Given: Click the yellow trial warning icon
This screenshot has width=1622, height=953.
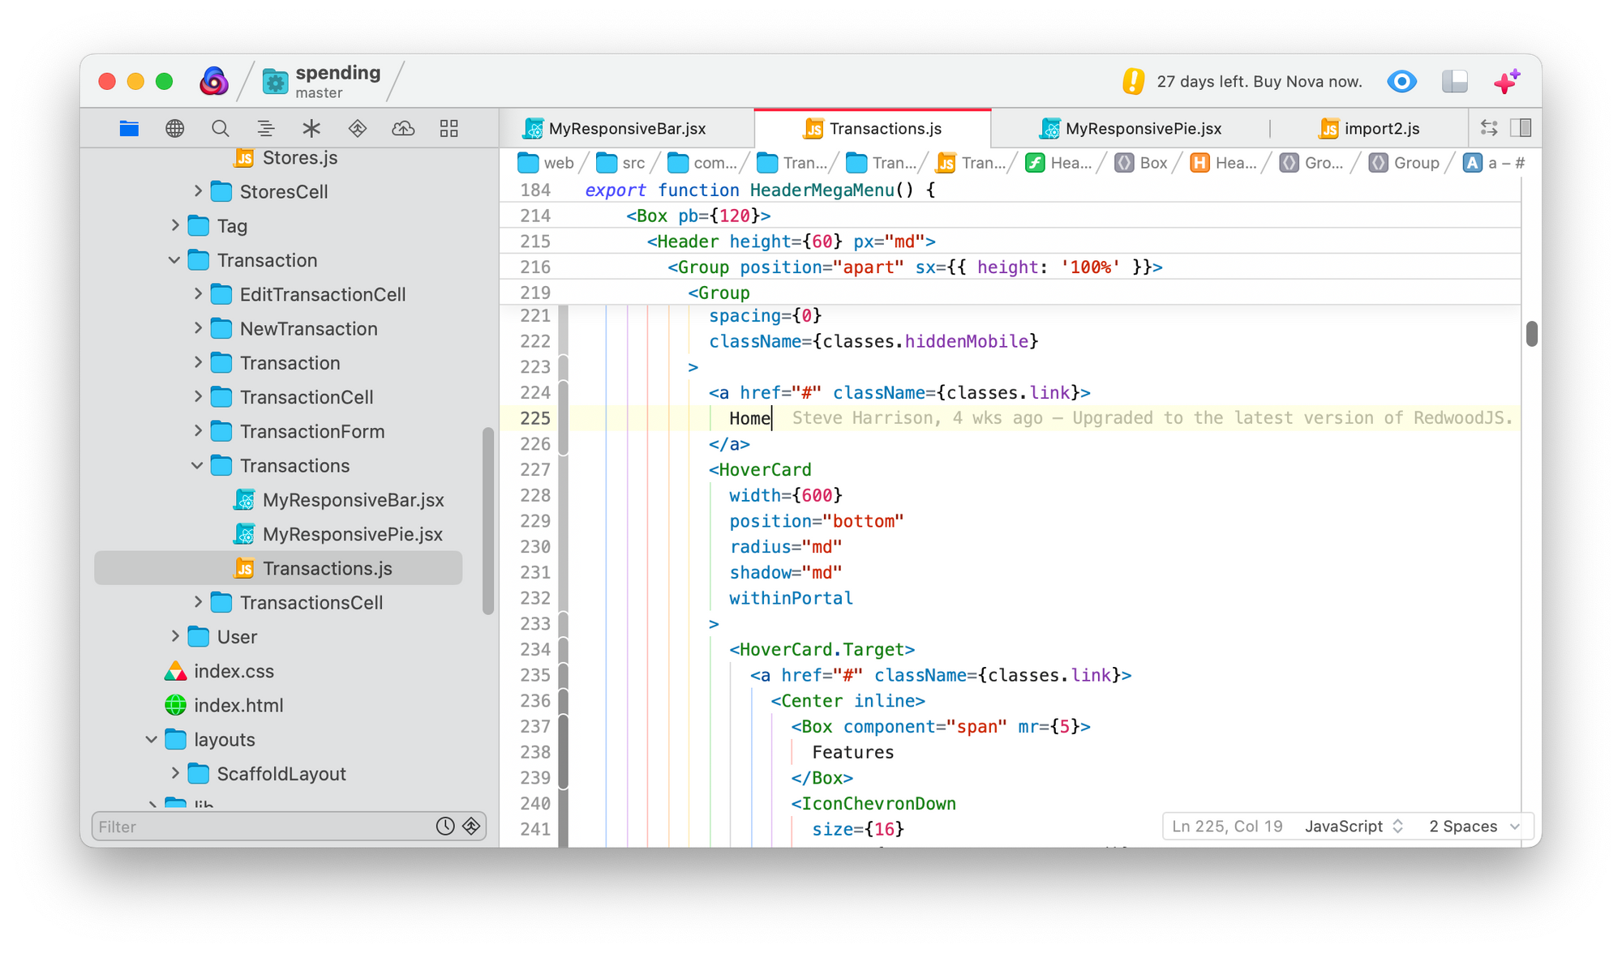Looking at the screenshot, I should coord(1133,81).
